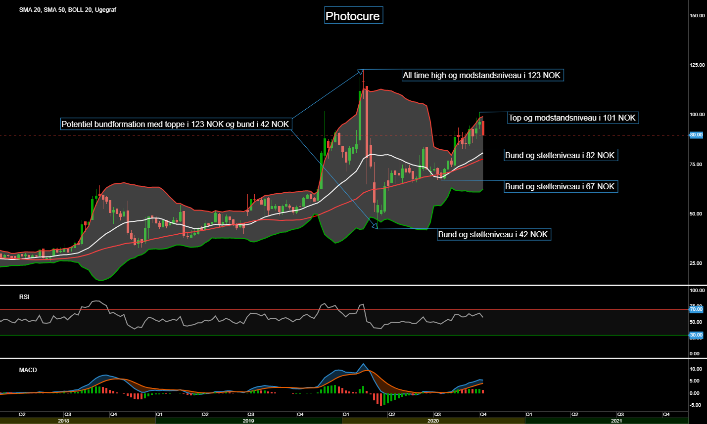Select the 'Bund og støtteniveau i 42 NOK' annotation
The width and height of the screenshot is (707, 424).
[493, 234]
